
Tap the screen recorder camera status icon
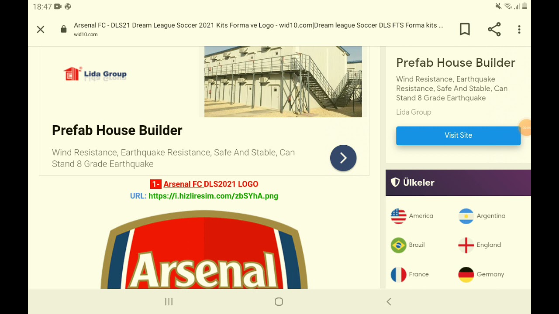[x=58, y=7]
